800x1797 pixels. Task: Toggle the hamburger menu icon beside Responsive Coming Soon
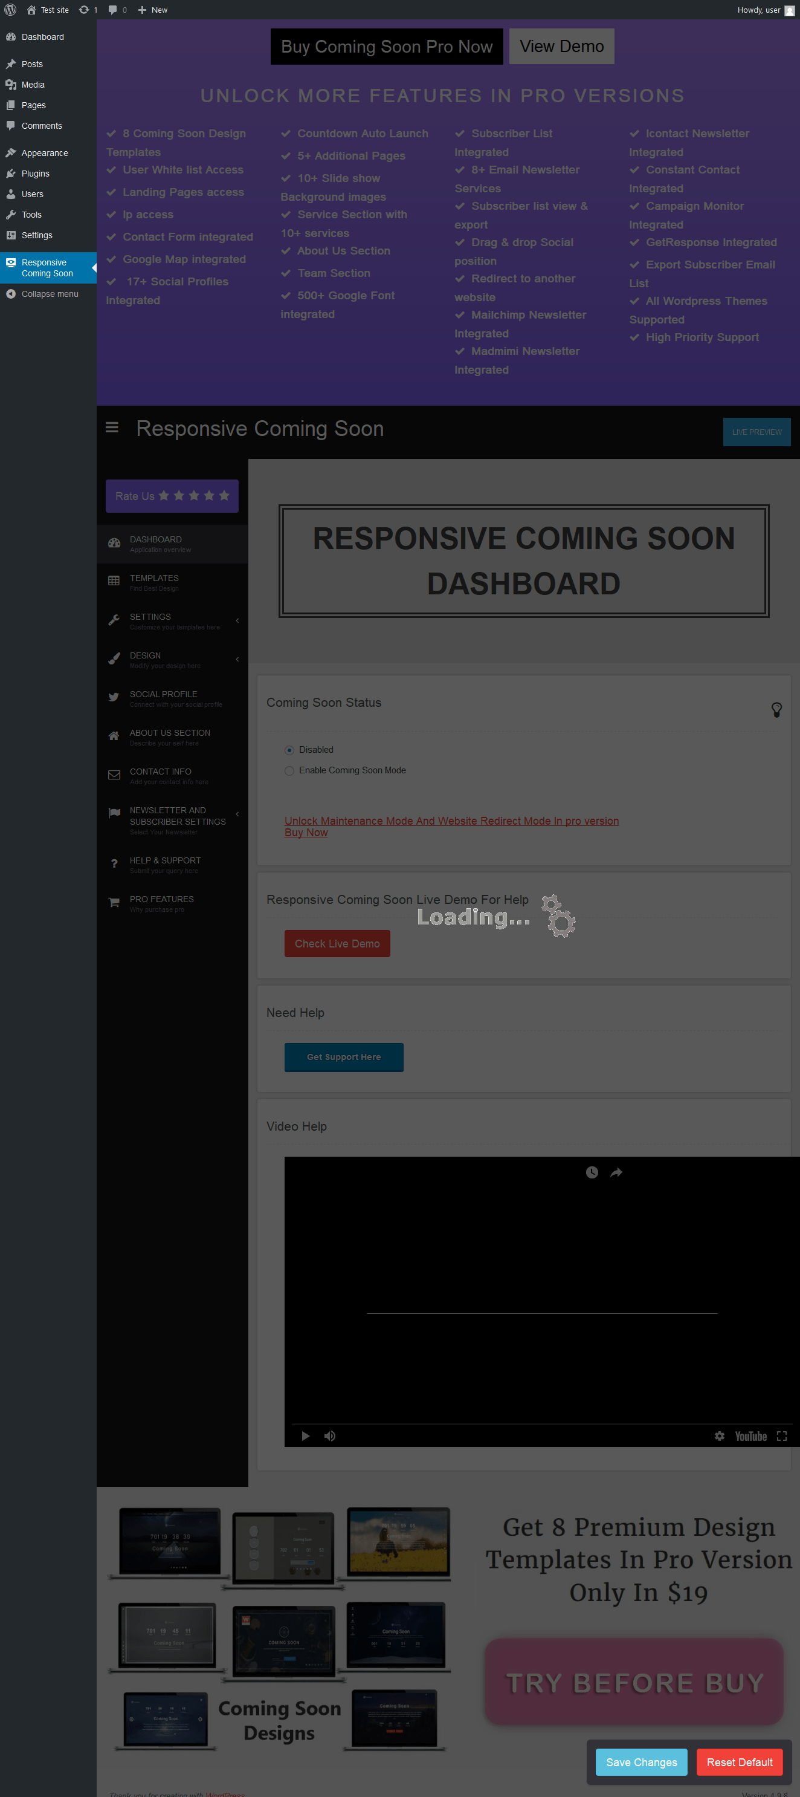[112, 427]
